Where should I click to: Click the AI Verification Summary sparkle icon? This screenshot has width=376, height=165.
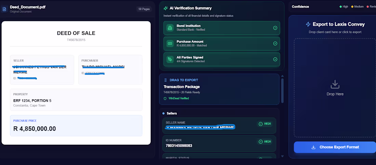[166, 8]
